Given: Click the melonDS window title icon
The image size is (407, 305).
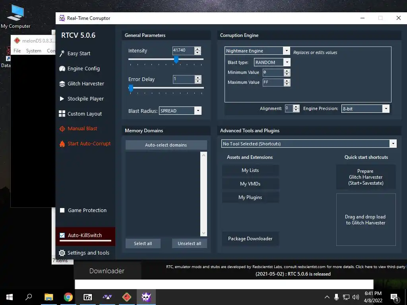Looking at the screenshot, I should [17, 41].
